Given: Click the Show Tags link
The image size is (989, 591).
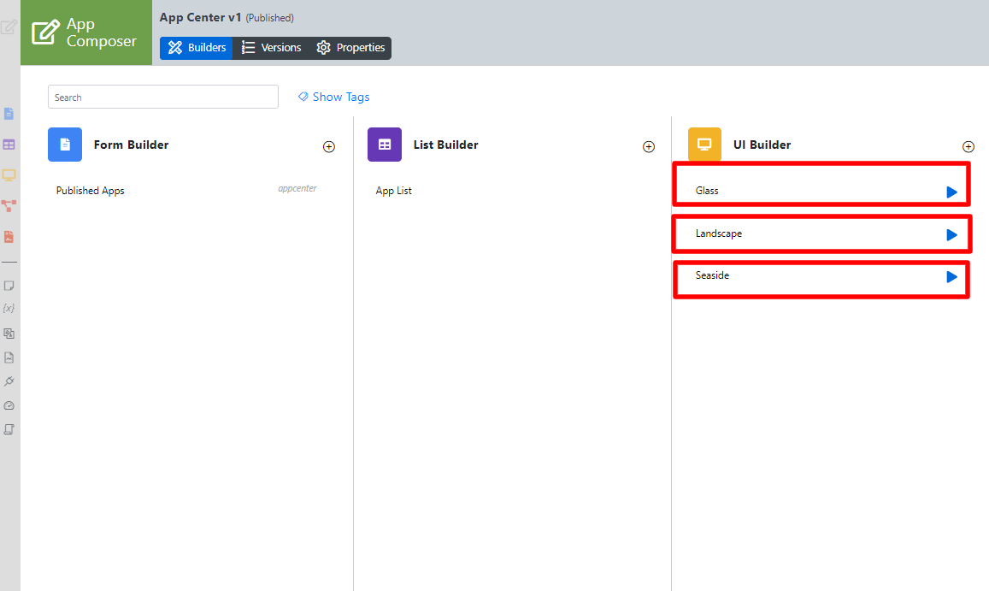Looking at the screenshot, I should tap(333, 98).
